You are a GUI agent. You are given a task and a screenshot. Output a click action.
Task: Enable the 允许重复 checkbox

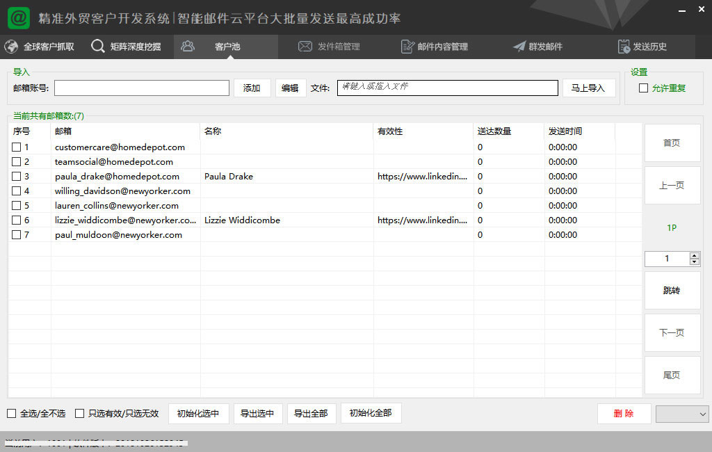click(x=643, y=88)
